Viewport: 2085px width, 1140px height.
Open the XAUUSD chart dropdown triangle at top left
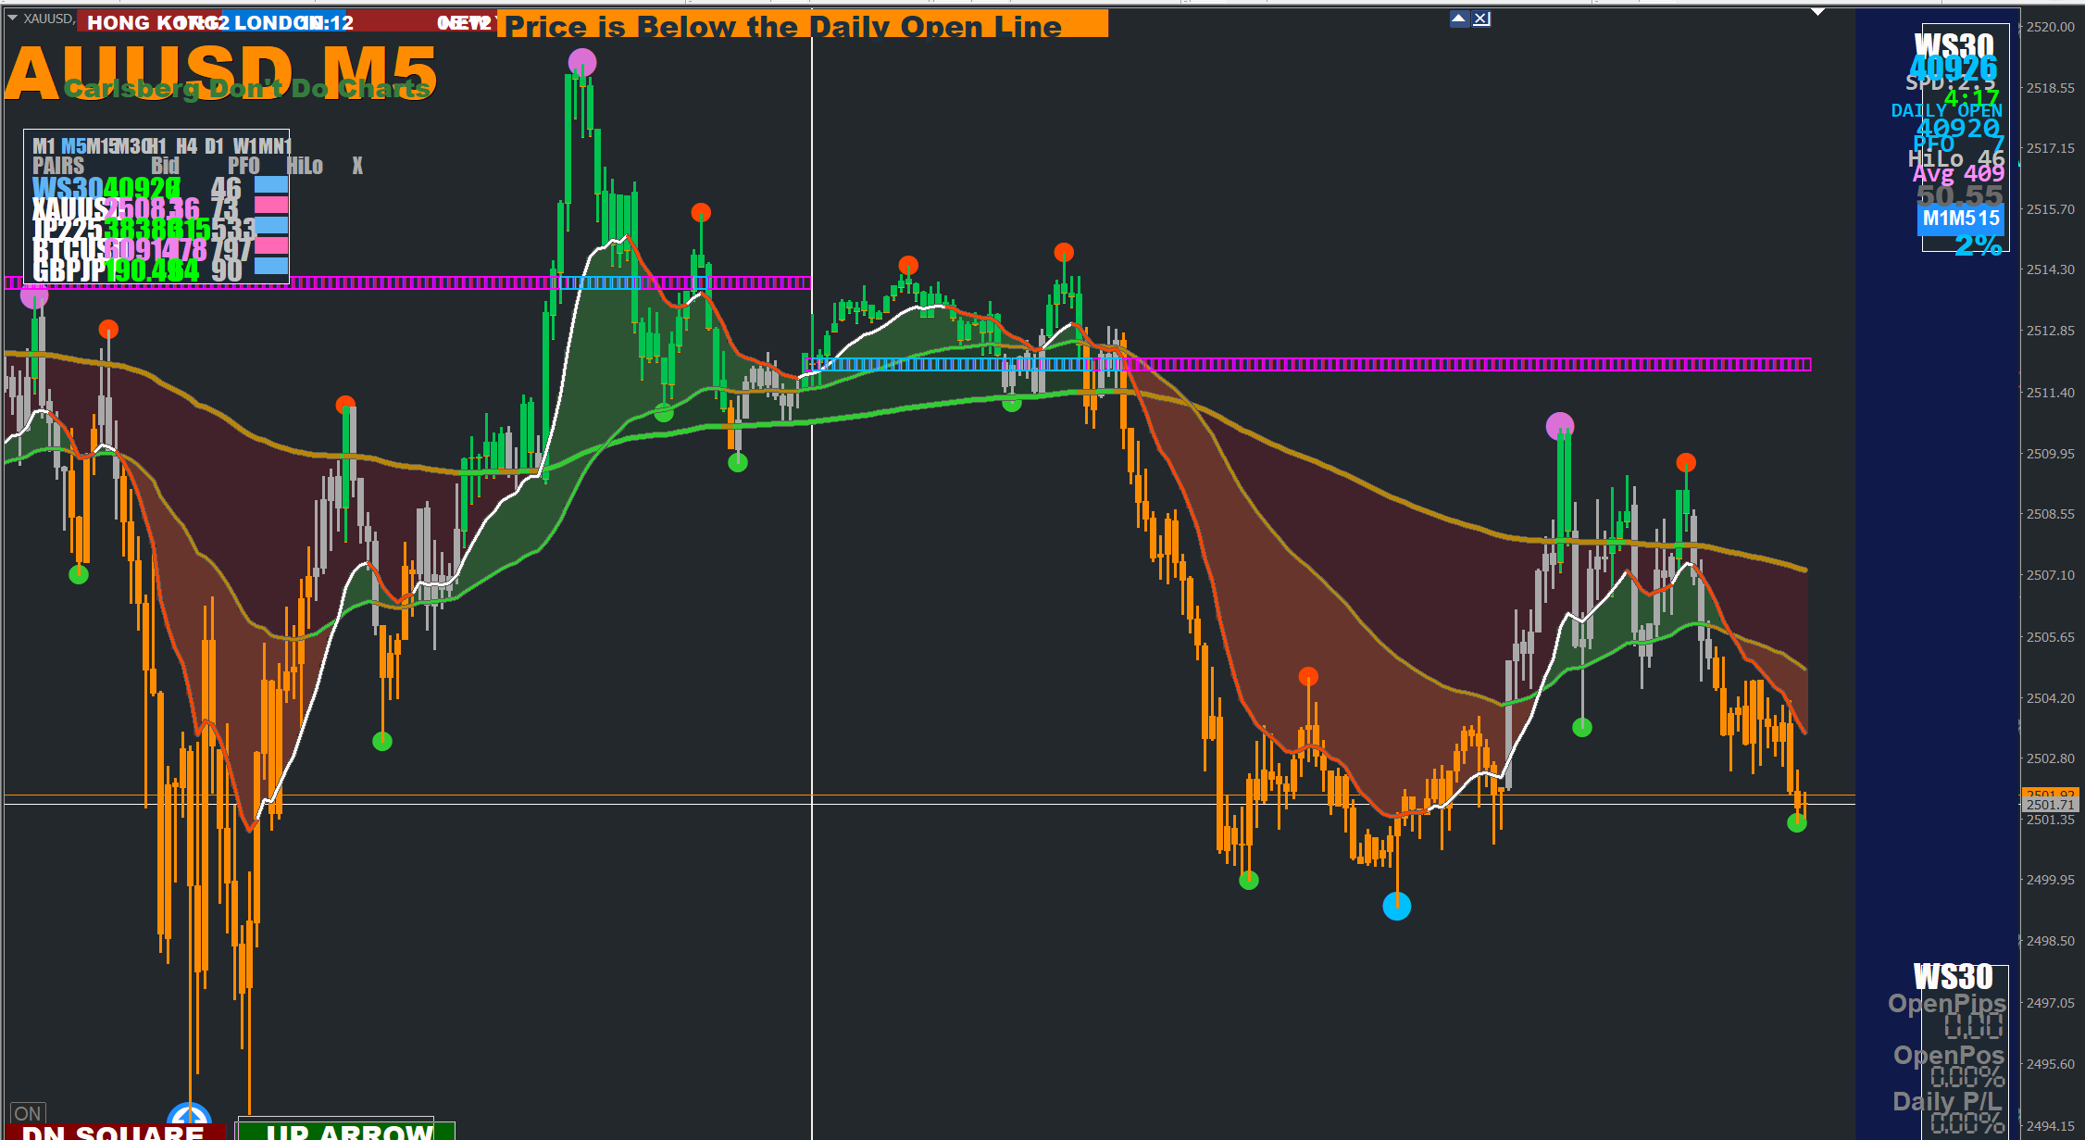click(x=13, y=19)
